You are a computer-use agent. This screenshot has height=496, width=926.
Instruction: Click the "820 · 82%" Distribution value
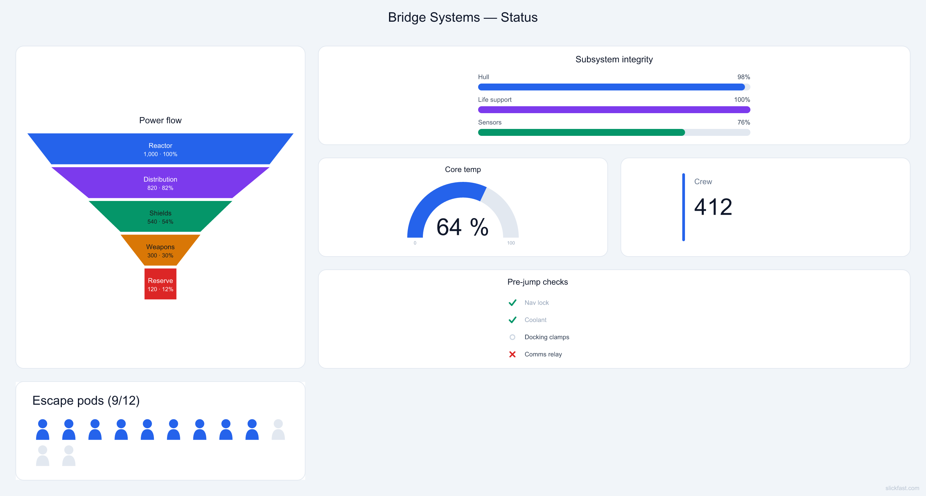160,188
